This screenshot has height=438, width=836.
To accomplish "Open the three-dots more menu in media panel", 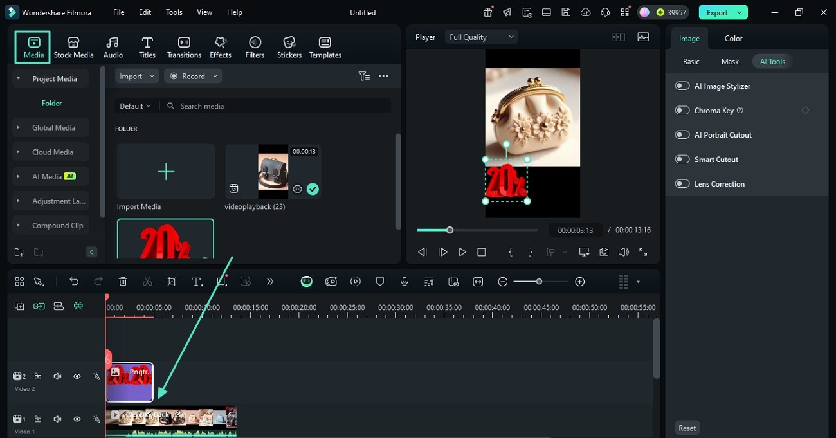I will (383, 76).
